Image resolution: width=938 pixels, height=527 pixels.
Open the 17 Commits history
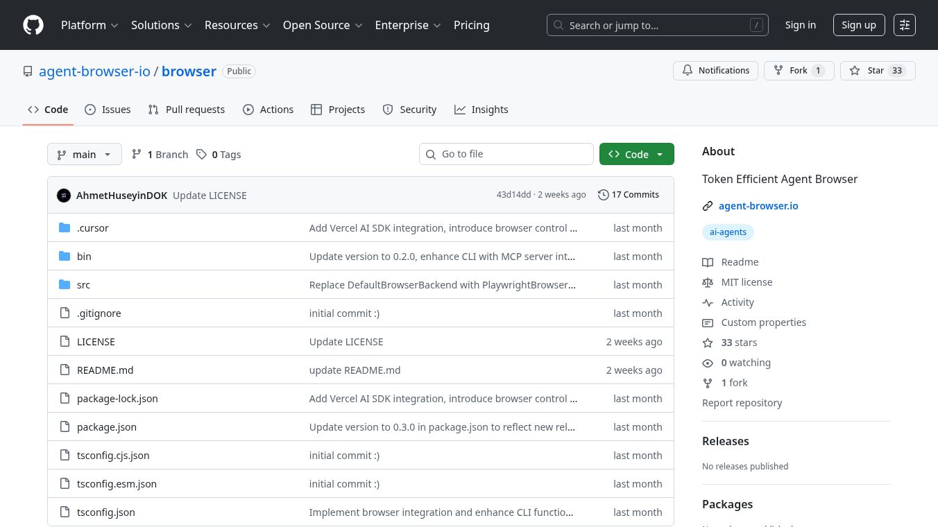[628, 195]
